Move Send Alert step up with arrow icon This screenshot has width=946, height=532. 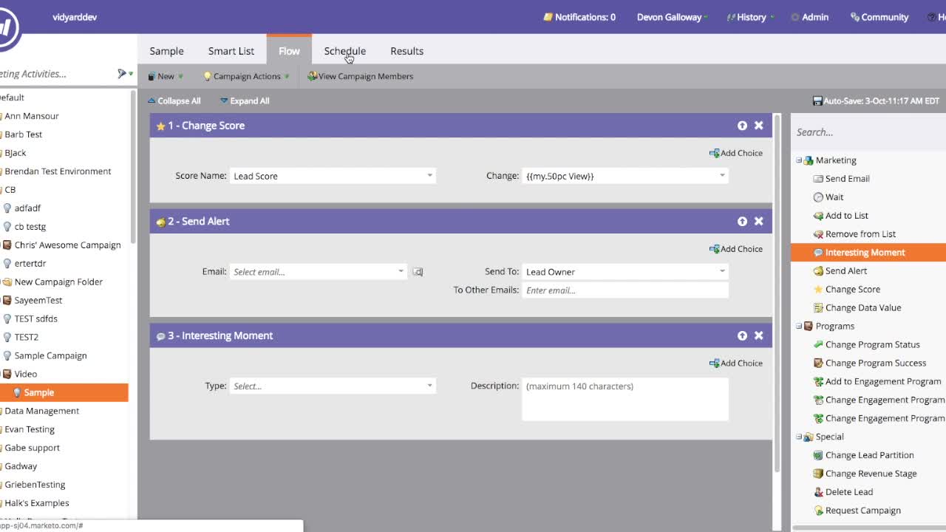[x=742, y=221]
